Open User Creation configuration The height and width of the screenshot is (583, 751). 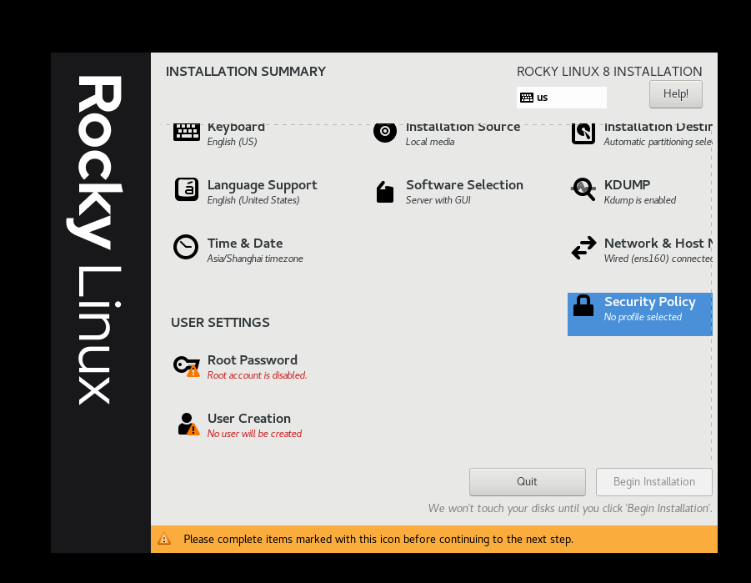(249, 419)
